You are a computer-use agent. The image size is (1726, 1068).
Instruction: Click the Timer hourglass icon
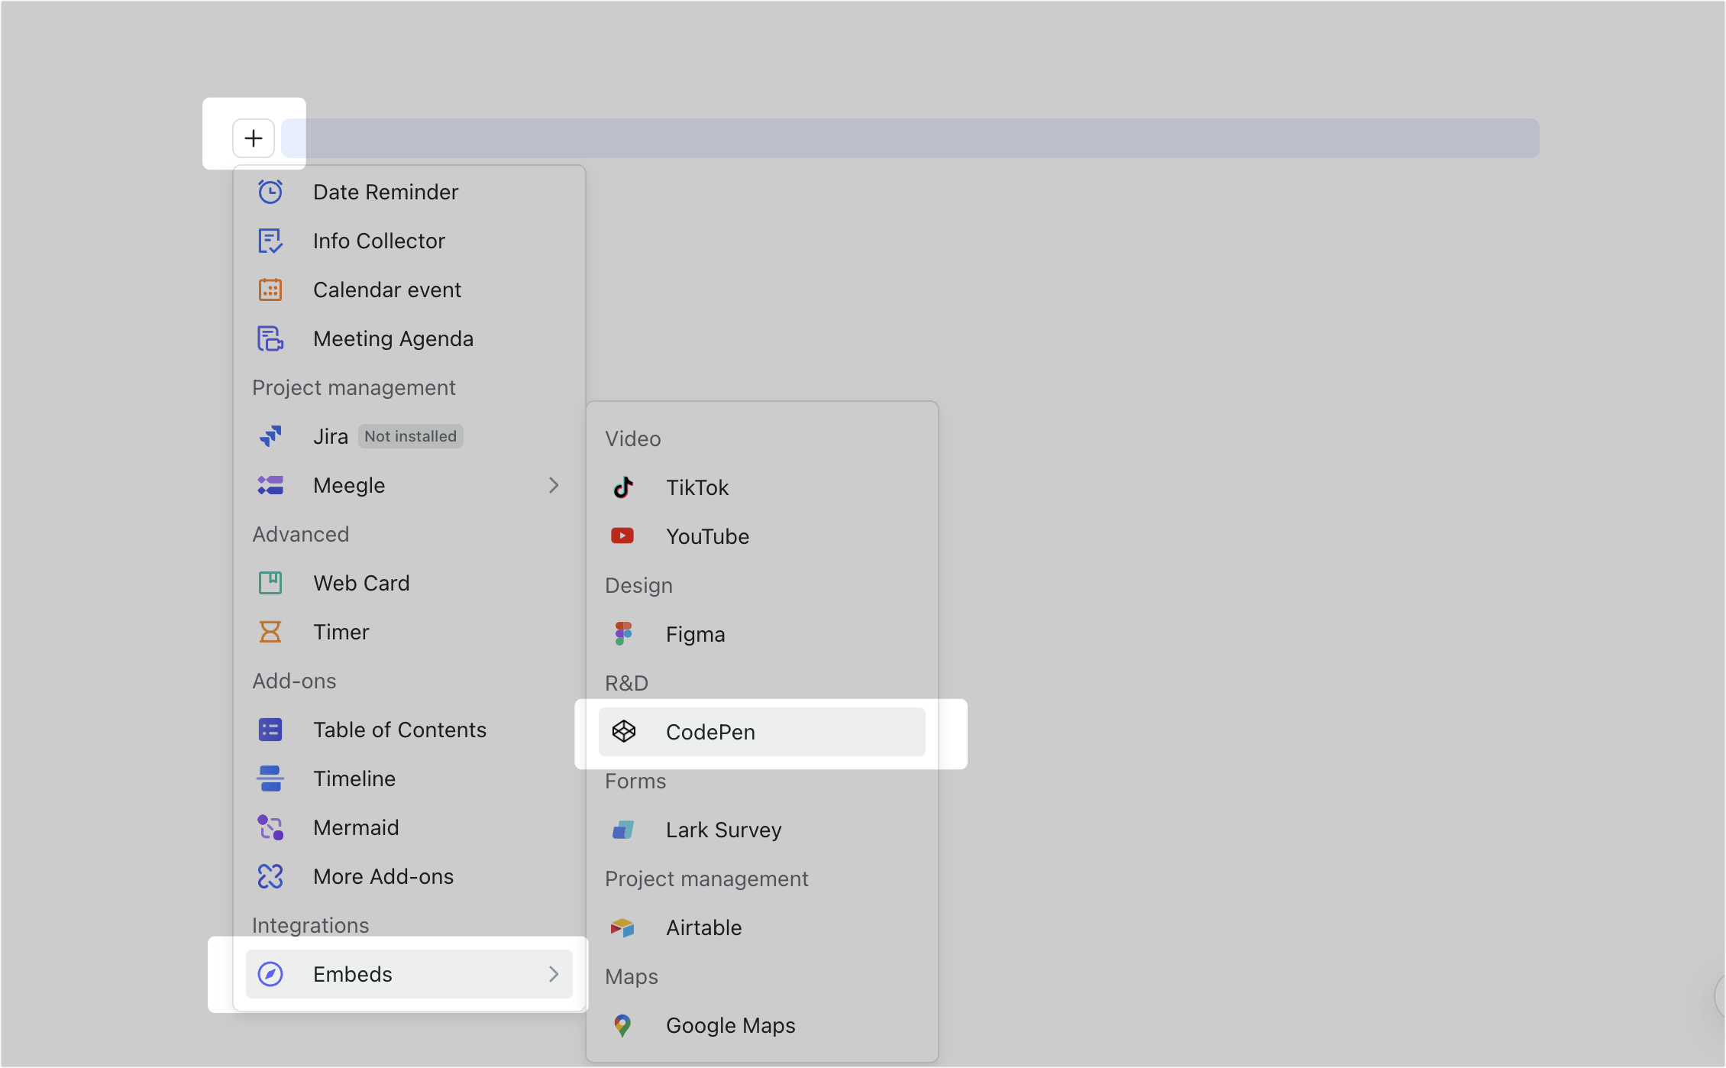(x=270, y=632)
